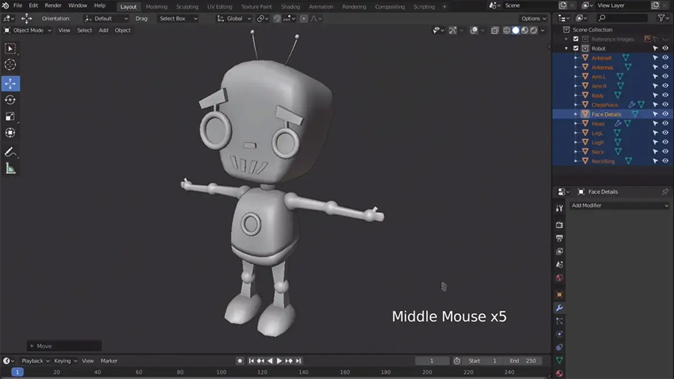Open the Render properties tab

pos(560,225)
